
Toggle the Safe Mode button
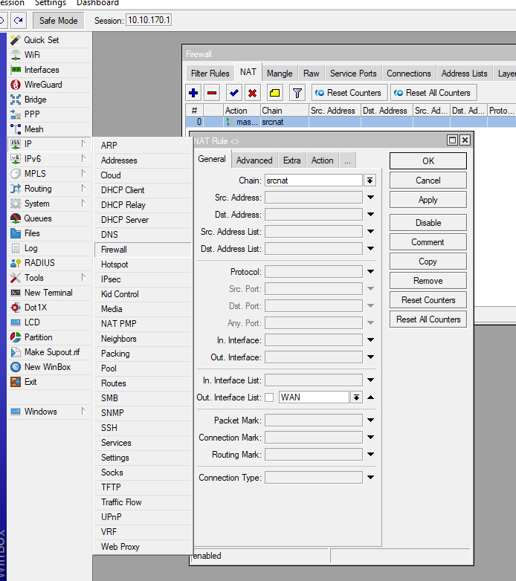(58, 21)
